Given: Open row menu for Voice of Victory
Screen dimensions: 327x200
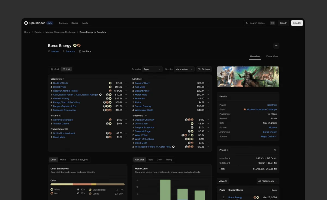Looking at the screenshot, I should (126, 98).
